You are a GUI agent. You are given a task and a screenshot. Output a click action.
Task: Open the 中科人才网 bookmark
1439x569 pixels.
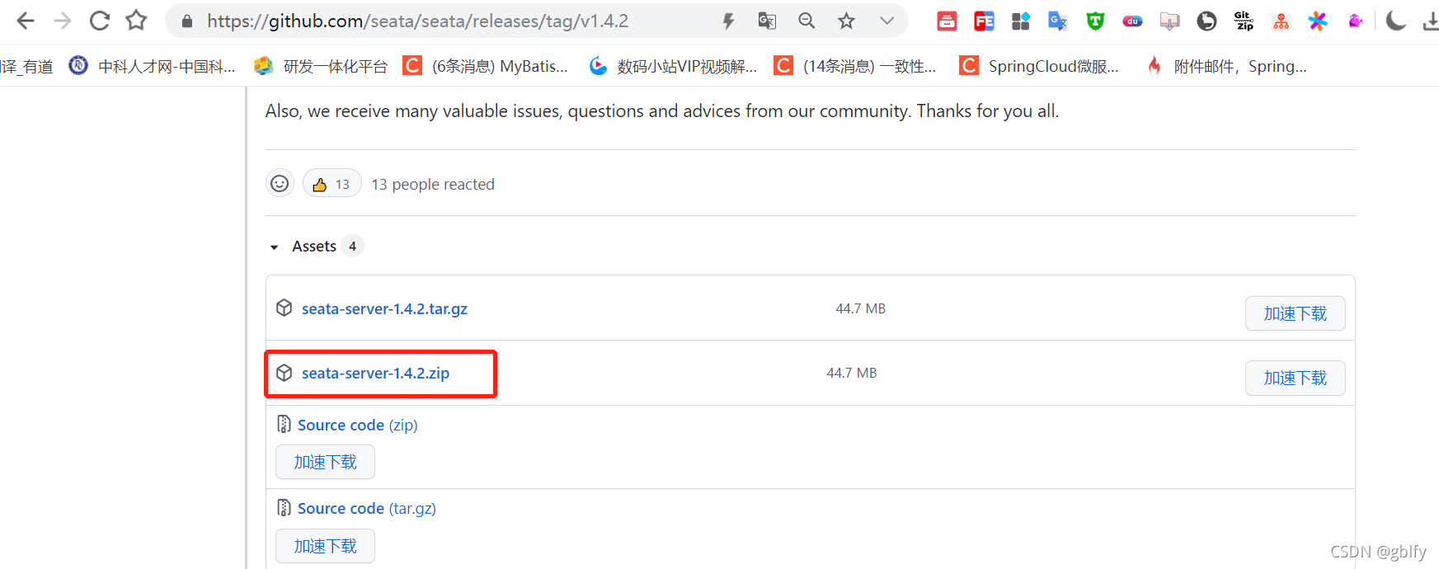tap(152, 66)
